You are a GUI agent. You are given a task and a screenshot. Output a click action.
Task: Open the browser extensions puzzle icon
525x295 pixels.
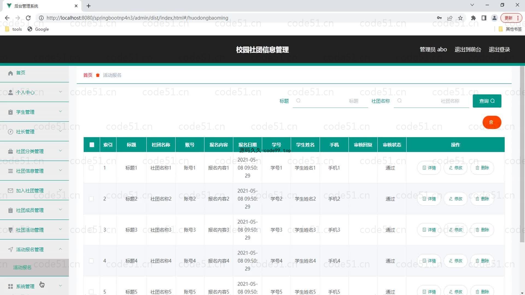(x=473, y=18)
